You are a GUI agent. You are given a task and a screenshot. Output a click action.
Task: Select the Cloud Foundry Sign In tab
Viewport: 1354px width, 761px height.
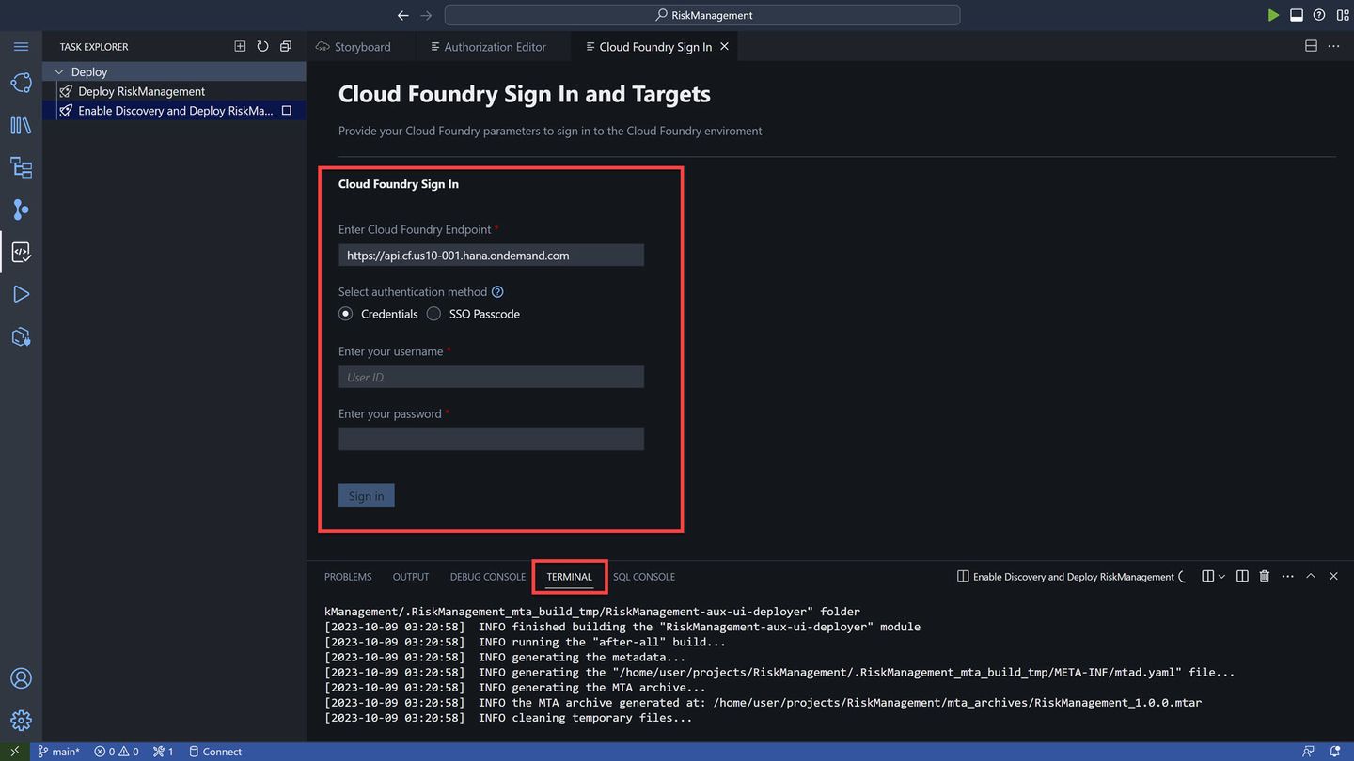point(656,46)
